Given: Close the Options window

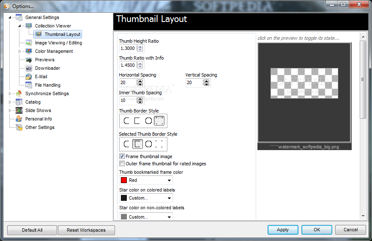Looking at the screenshot, I should [x=359, y=4].
